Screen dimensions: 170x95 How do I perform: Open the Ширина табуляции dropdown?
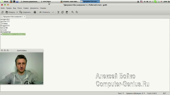click(x=135, y=93)
